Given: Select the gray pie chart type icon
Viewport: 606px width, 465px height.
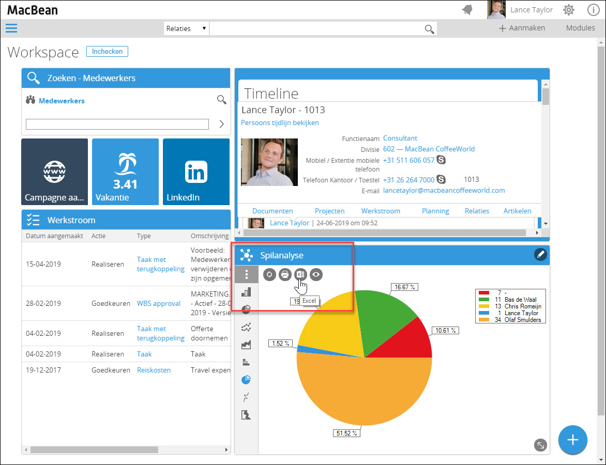Looking at the screenshot, I should (246, 309).
